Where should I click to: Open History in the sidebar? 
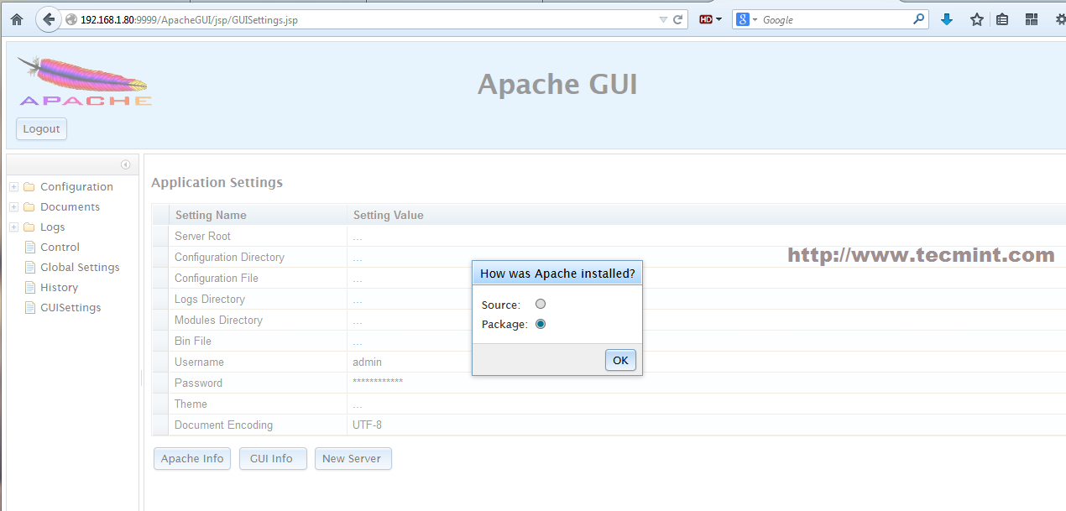[59, 287]
